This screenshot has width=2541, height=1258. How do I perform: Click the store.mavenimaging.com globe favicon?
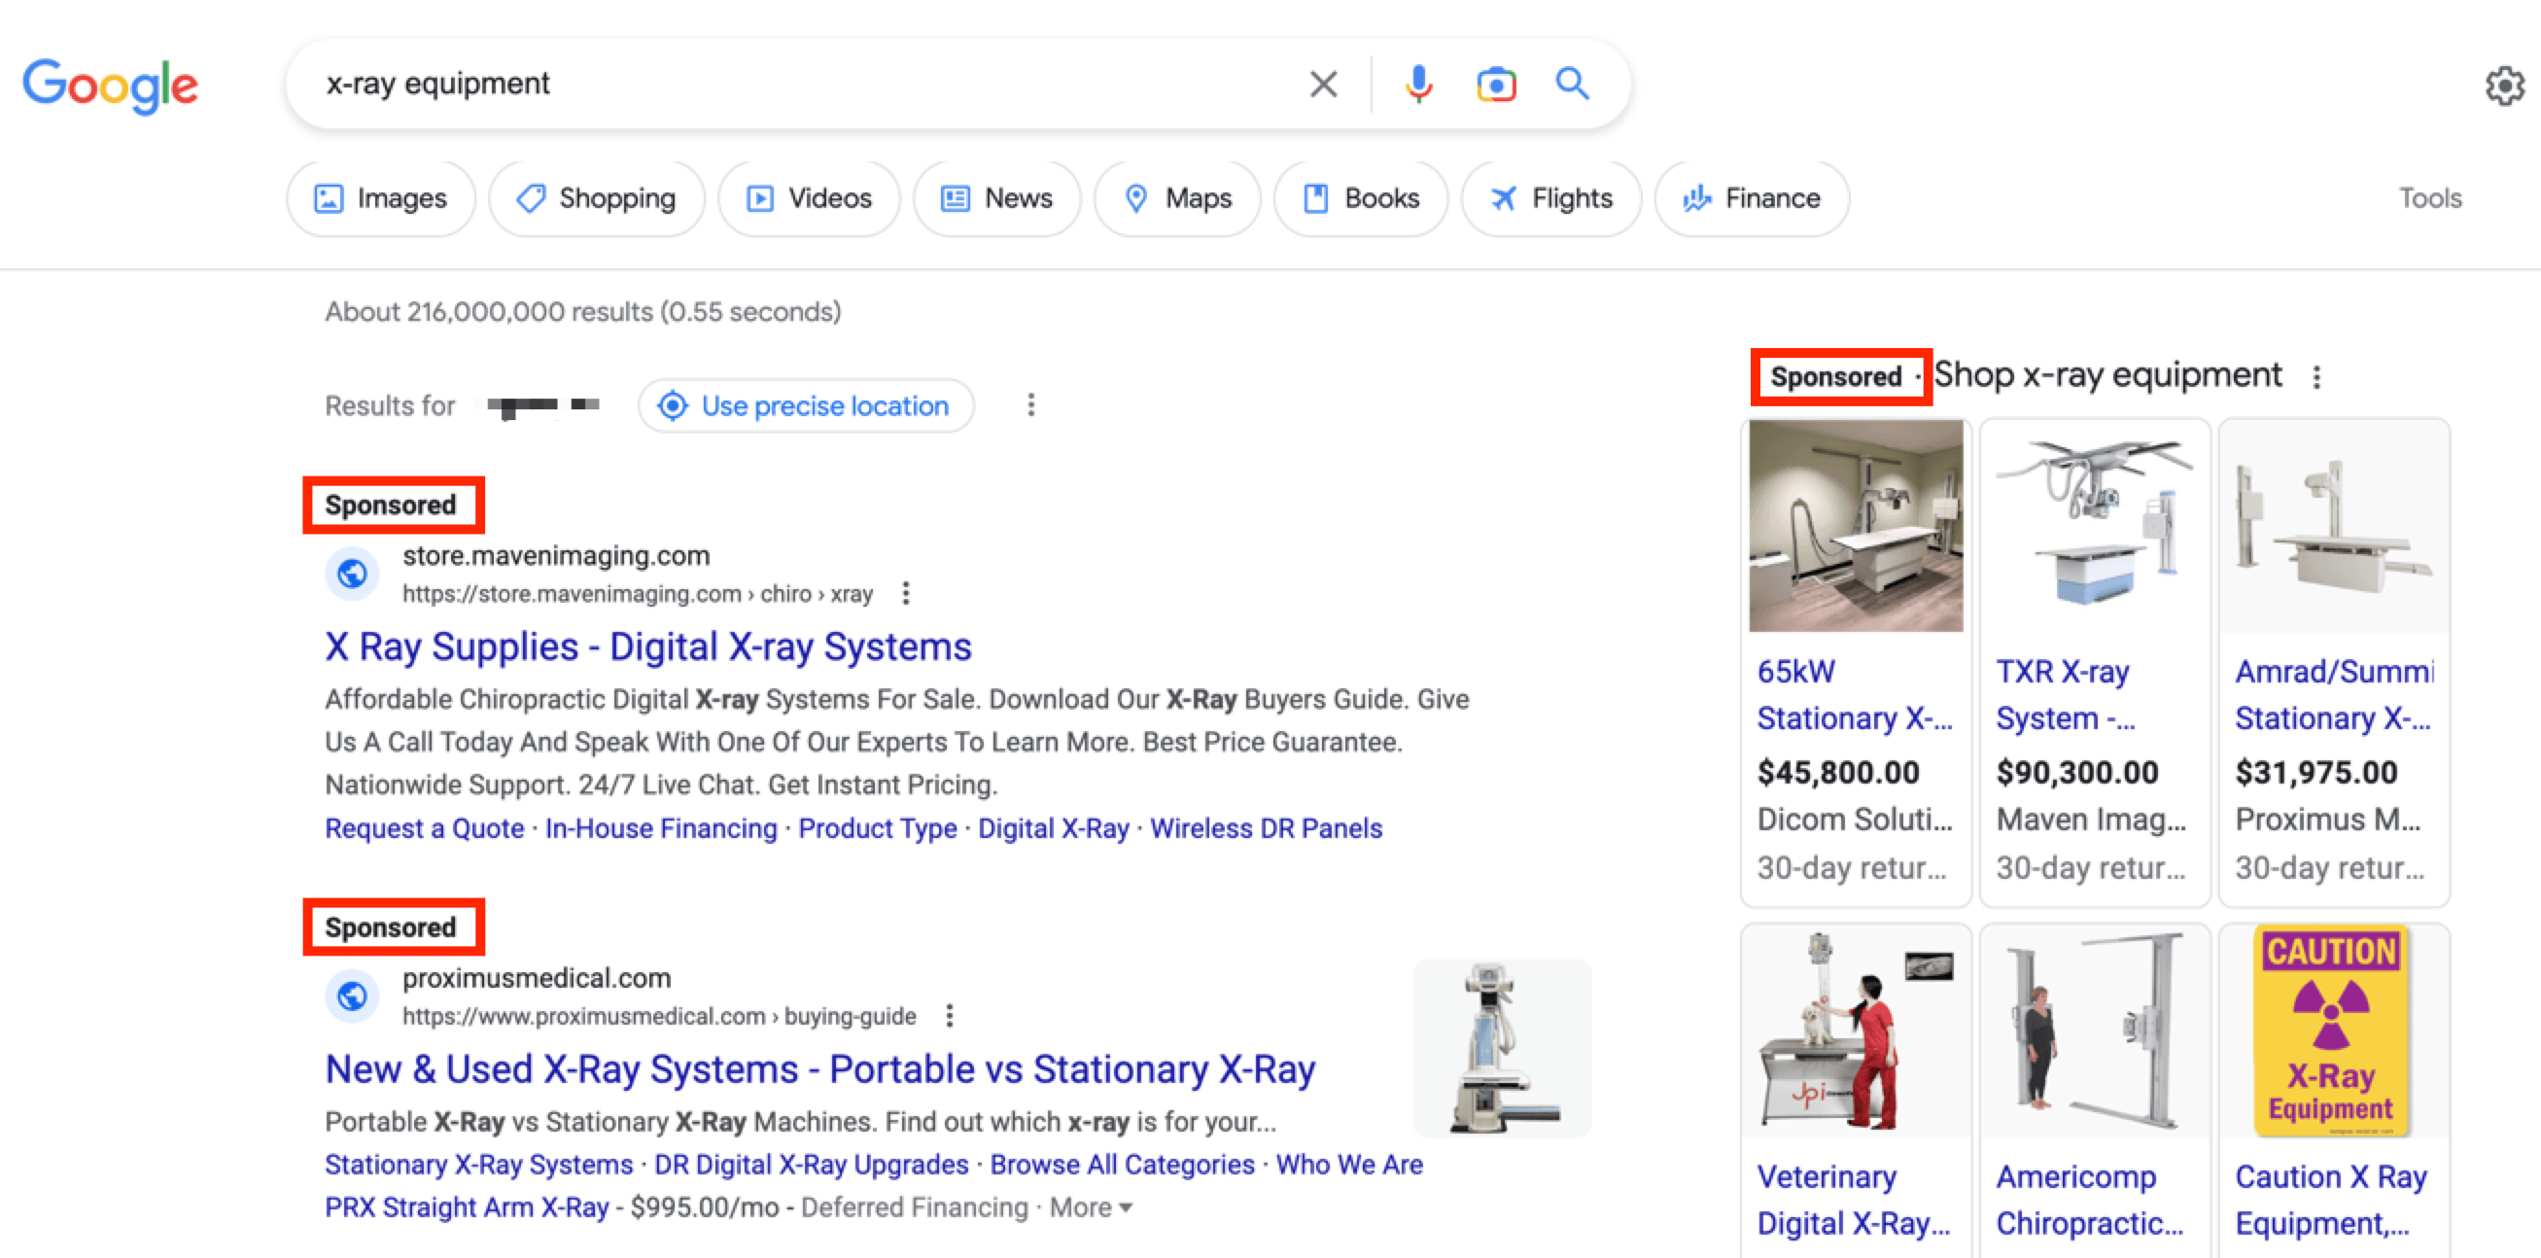click(352, 574)
